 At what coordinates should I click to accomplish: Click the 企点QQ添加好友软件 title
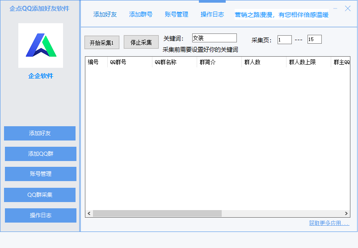click(39, 8)
